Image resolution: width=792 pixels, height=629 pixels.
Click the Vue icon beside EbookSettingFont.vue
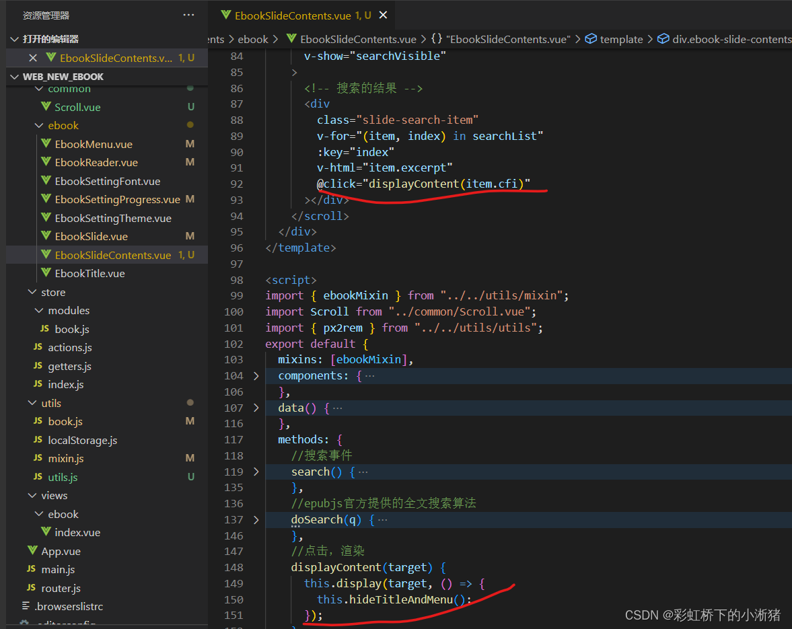(46, 180)
